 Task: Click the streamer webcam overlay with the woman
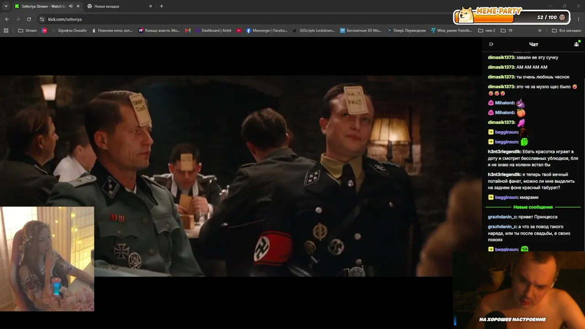click(47, 259)
